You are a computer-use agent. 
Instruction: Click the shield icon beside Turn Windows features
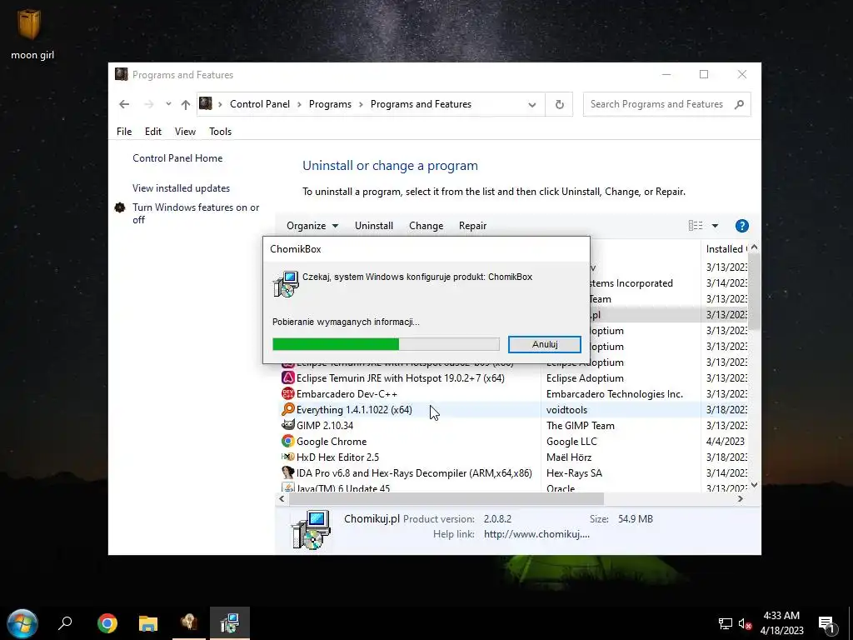coord(120,207)
